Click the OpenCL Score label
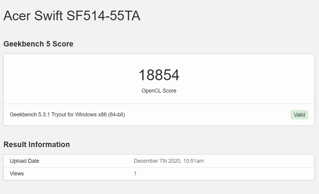The image size is (319, 194). (x=159, y=91)
